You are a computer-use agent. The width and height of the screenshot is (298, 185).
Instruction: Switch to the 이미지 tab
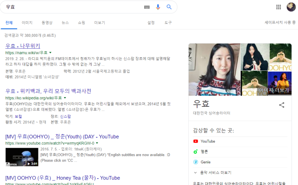click(27, 23)
